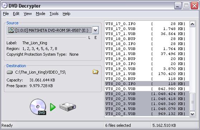Screen dimensions: 200x130
Task: Click the Capacity value 31.061.644 KB
Action: coord(42,80)
